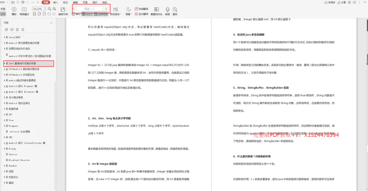Click the redo arrow icon

[33, 2]
